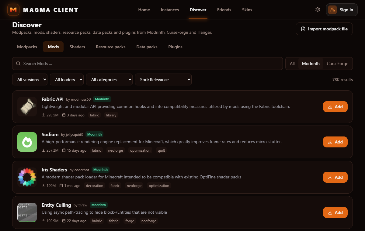Select the CurseForge source filter
This screenshot has width=365, height=231.
[337, 64]
